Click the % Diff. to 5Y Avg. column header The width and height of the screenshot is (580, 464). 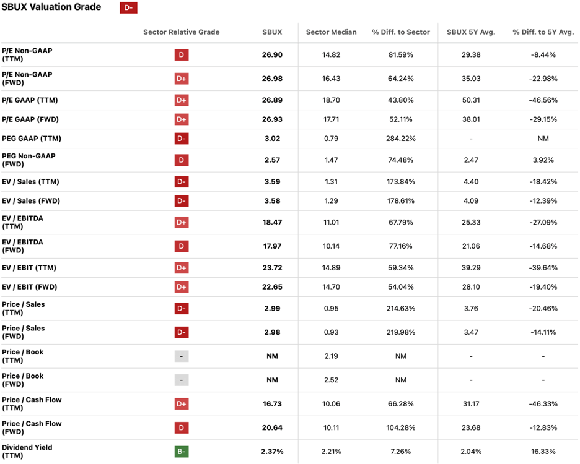point(543,32)
